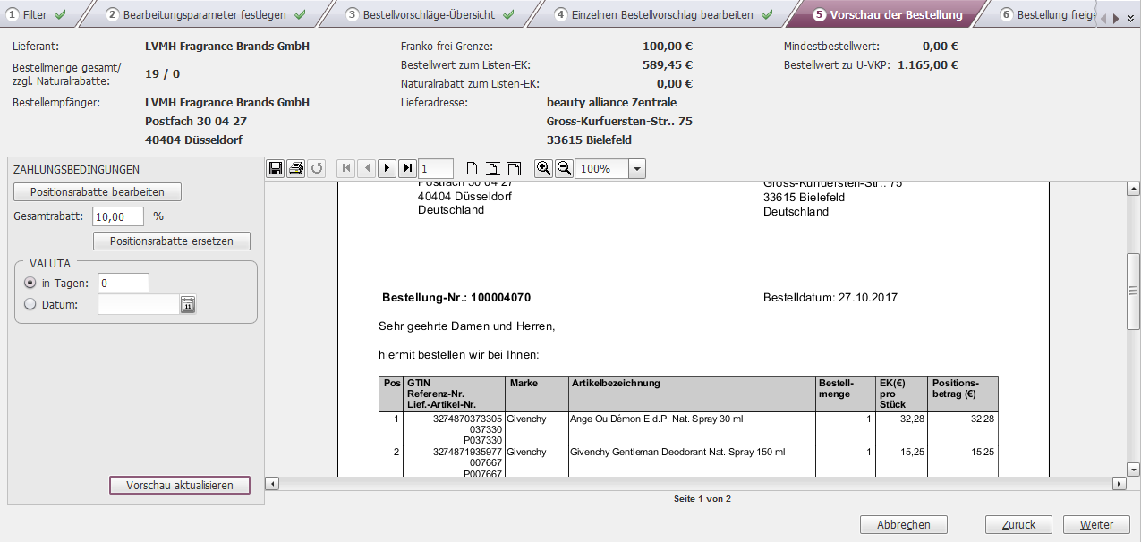Click the preview scroll up arrow
1141x542 pixels.
1133,189
